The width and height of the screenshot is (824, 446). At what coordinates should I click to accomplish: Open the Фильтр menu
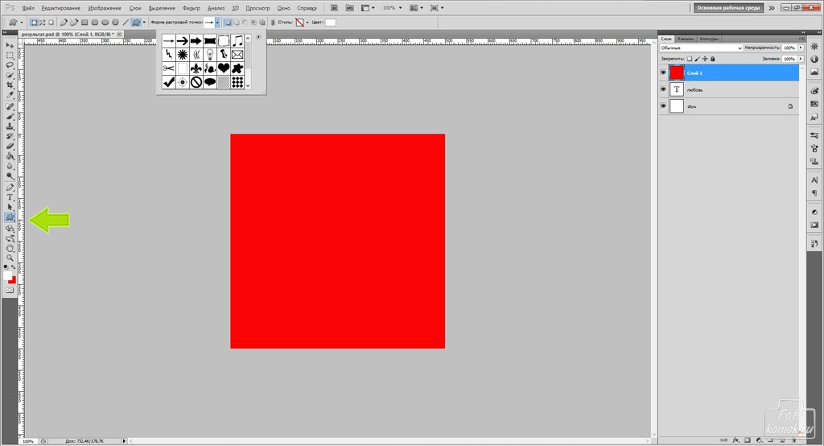(x=192, y=8)
